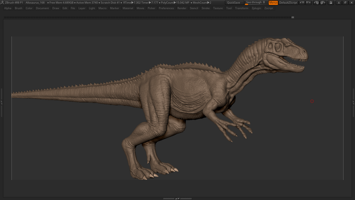Expand the bottom tray divider arrows
355x200 pixels.
point(177,199)
